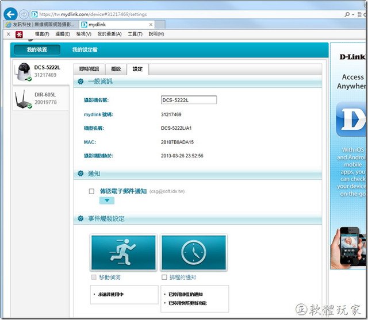368x320 pixels.
Task: Enable the 傳送電子郵件通知 checkbox
Action: [91, 191]
